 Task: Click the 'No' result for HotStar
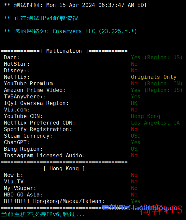pos(134,64)
